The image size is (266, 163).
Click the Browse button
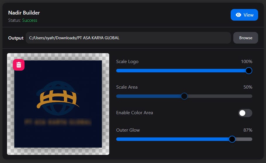pyautogui.click(x=246, y=38)
